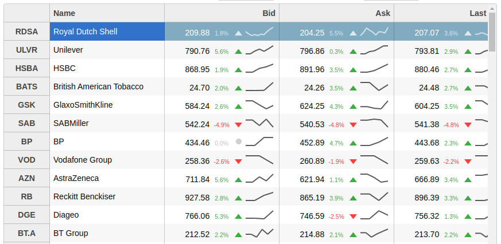The height and width of the screenshot is (244, 501).
Task: Click red down arrow in Vodafone Group Bid cell
Action: [x=239, y=162]
